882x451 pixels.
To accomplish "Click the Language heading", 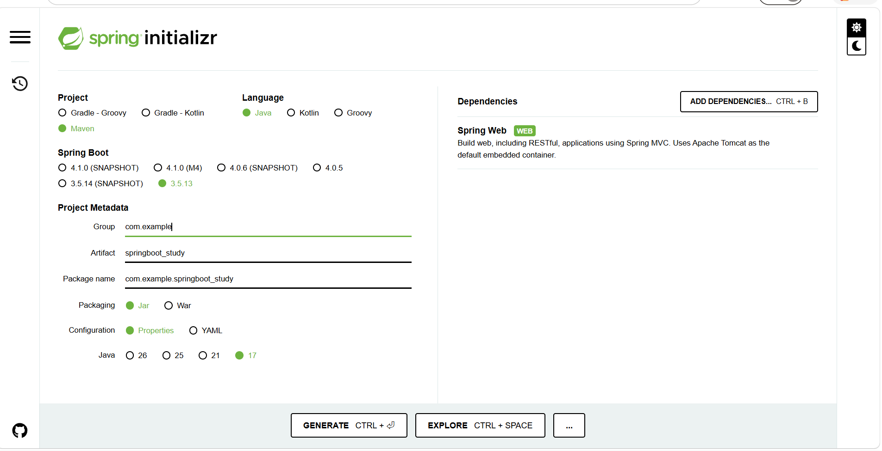I will [263, 98].
